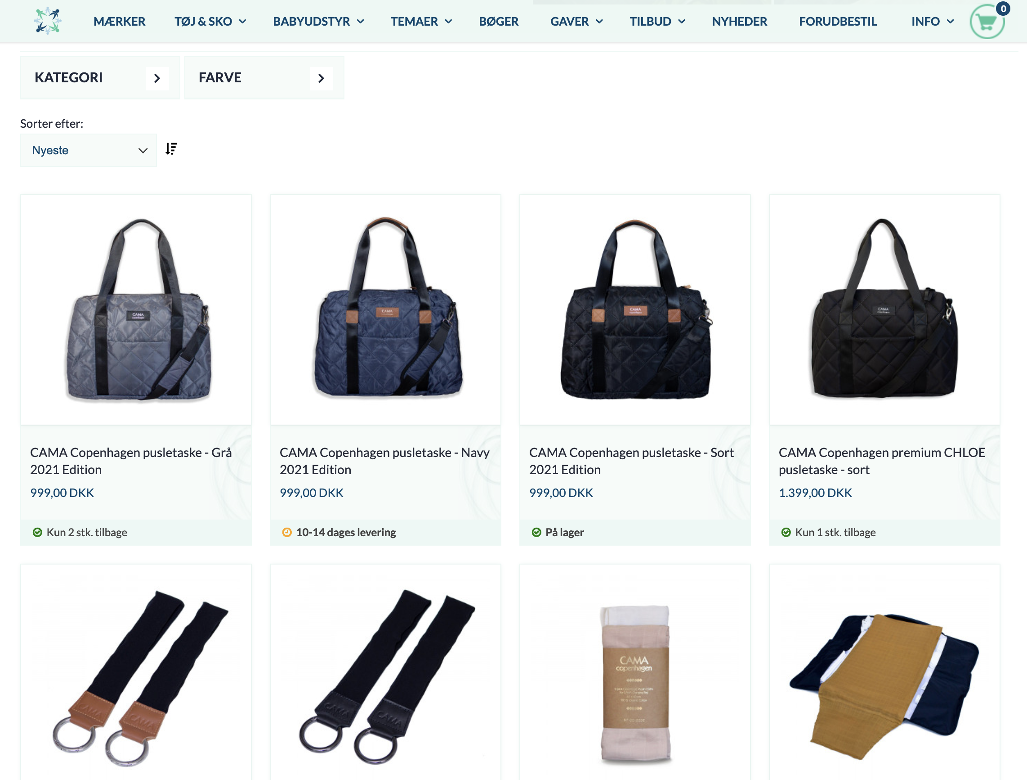Open CAMA Copenhagen pusletaske Navy product link
The width and height of the screenshot is (1027, 780).
(384, 461)
